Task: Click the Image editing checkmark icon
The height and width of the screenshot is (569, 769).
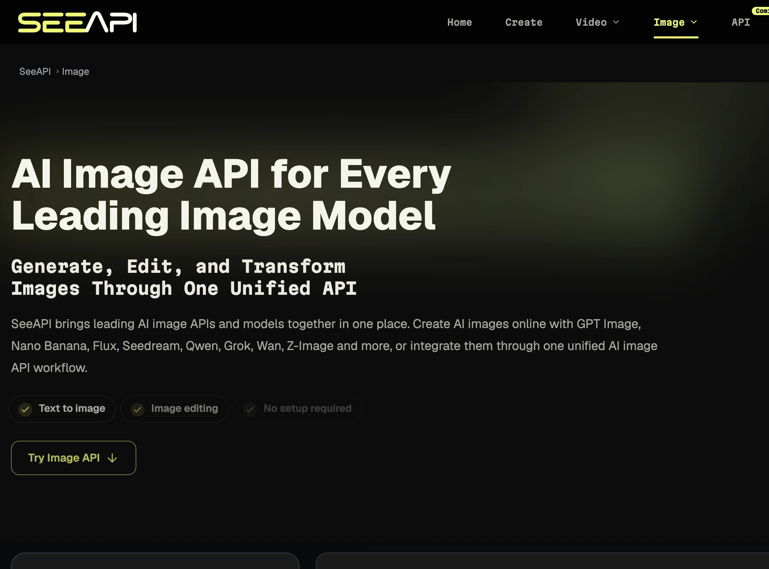Action: (x=137, y=409)
